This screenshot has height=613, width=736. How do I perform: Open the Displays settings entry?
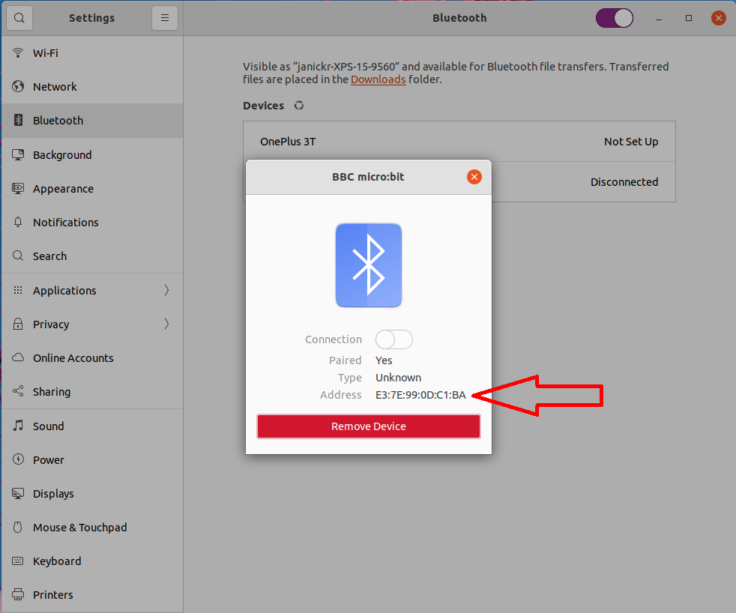pos(92,494)
